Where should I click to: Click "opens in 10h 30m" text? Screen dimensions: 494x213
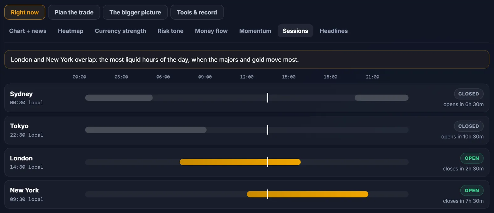463,137
